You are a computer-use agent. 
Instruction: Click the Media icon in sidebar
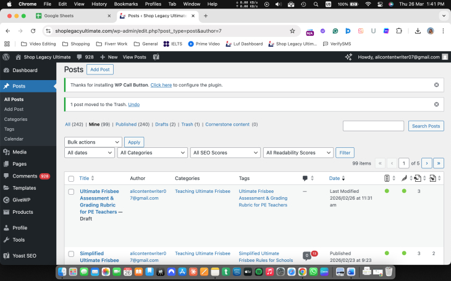pos(6,152)
